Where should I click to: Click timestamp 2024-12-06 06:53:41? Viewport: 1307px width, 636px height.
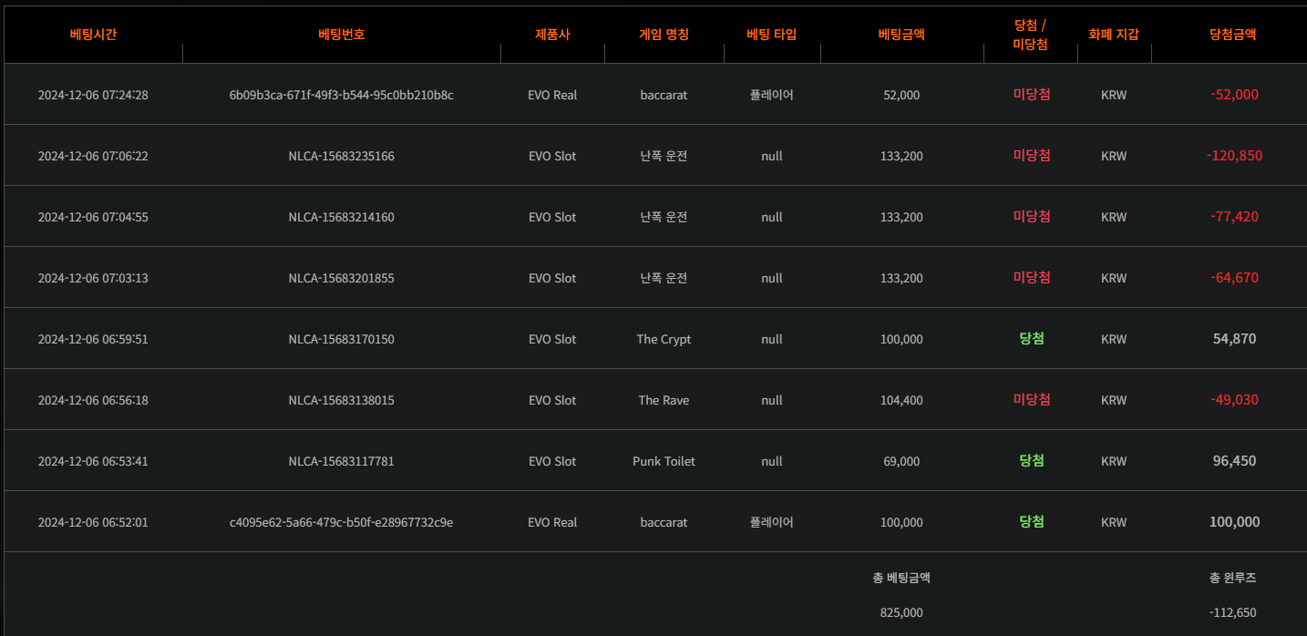click(x=93, y=461)
